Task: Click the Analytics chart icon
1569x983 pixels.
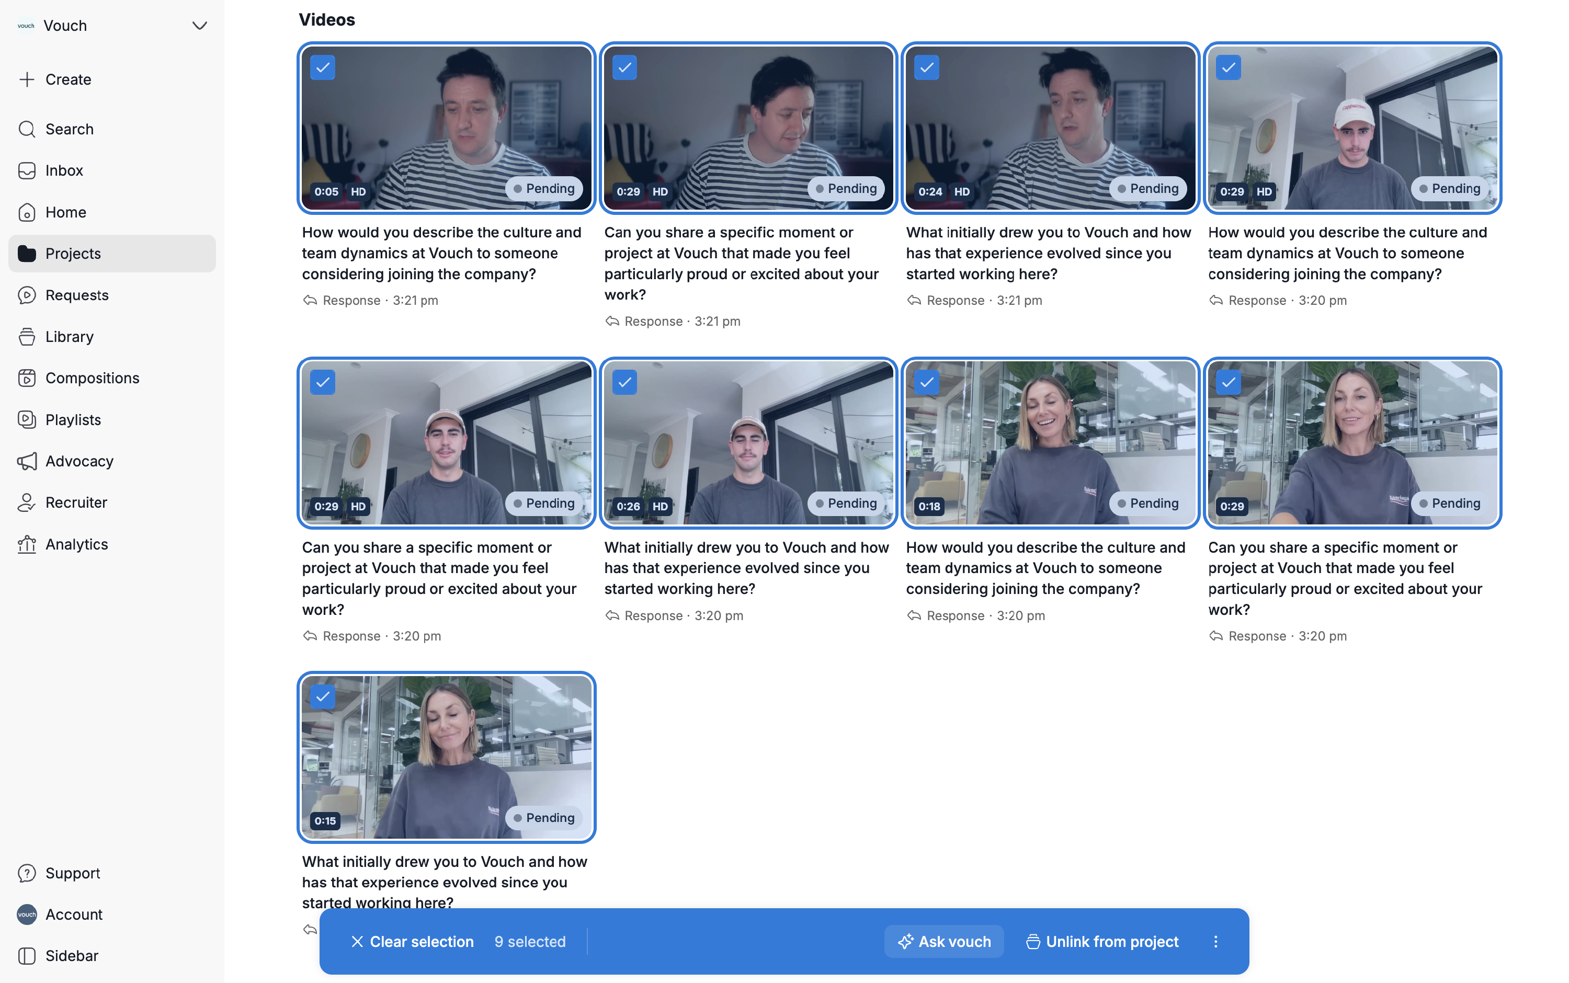Action: [27, 544]
